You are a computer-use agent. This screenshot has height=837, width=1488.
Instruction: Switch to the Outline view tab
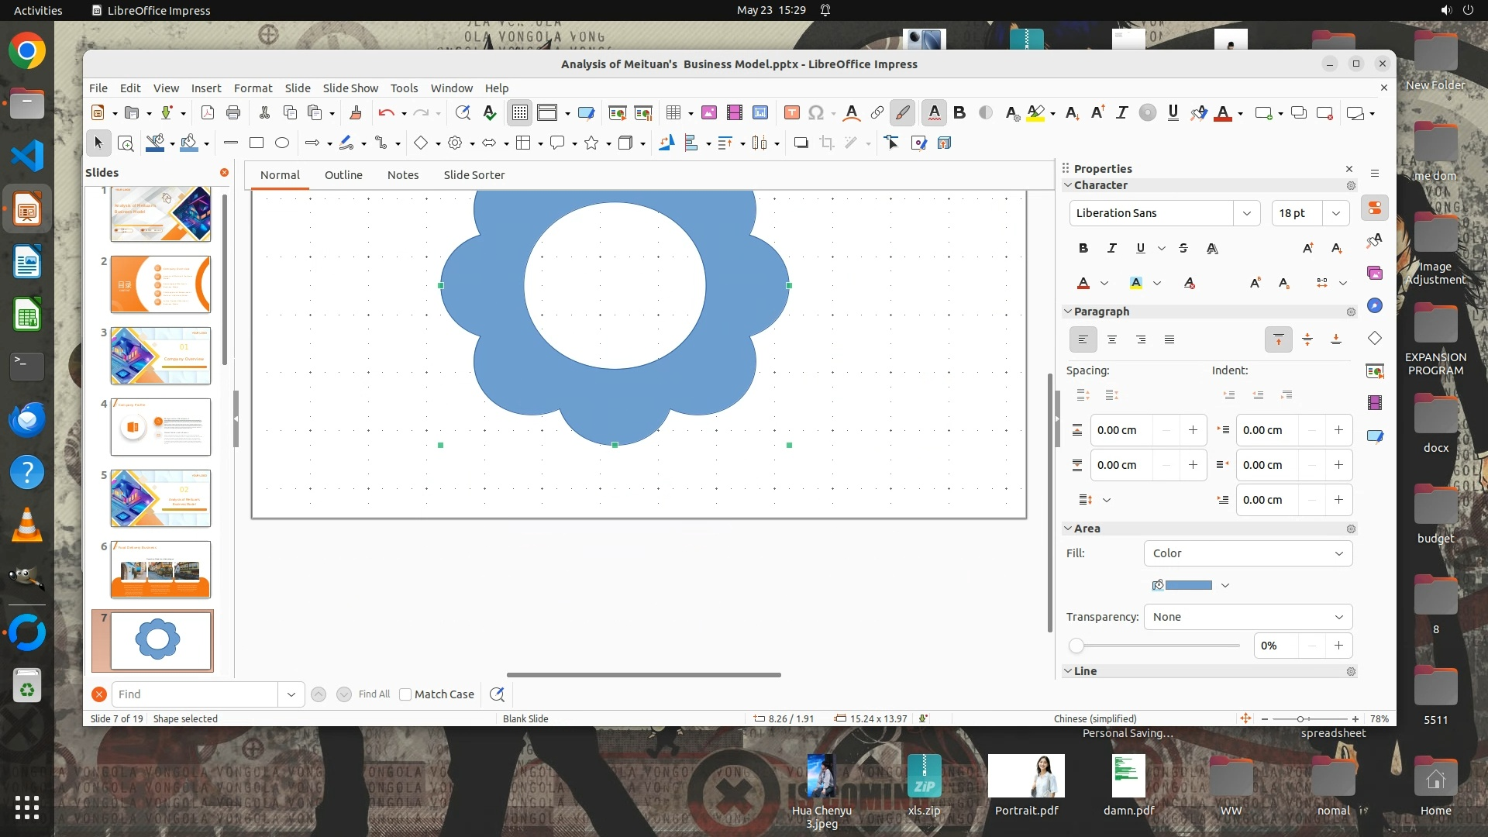[343, 175]
